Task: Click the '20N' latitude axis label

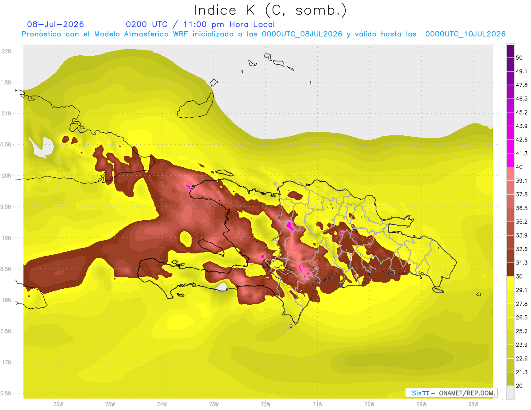Action: coord(7,176)
